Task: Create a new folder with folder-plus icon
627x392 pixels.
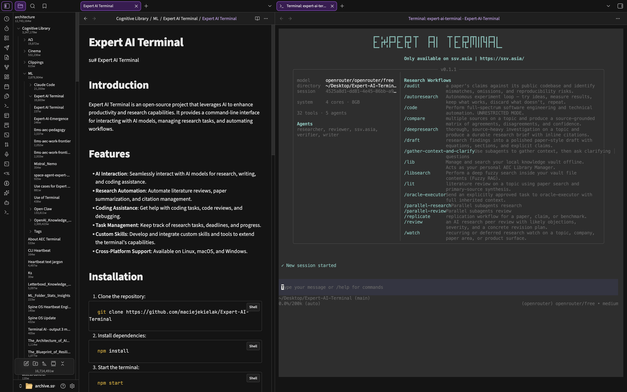Action: pos(35,364)
